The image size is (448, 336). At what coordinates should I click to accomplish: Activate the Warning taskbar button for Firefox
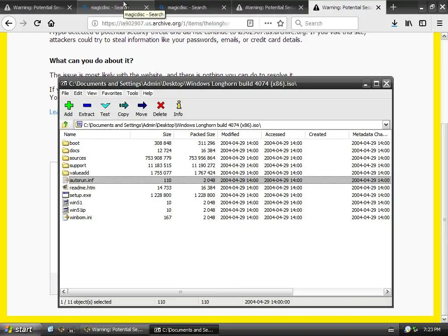114,329
